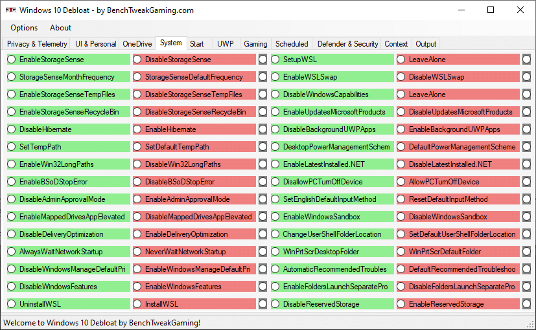
Task: Select DisableWSLSwap option
Action: tap(458, 77)
